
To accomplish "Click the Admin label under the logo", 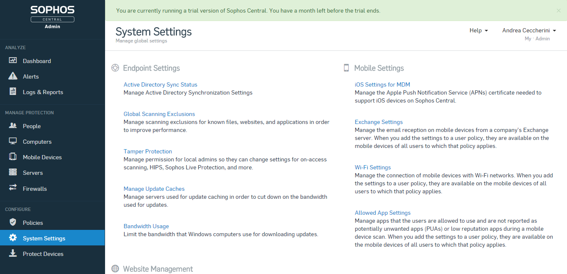I will [53, 26].
